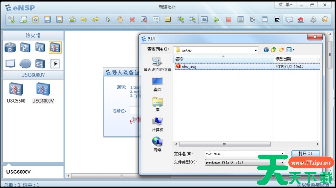Click the undo arrow in toolbar
This screenshot has width=336, height=188.
pos(84,20)
